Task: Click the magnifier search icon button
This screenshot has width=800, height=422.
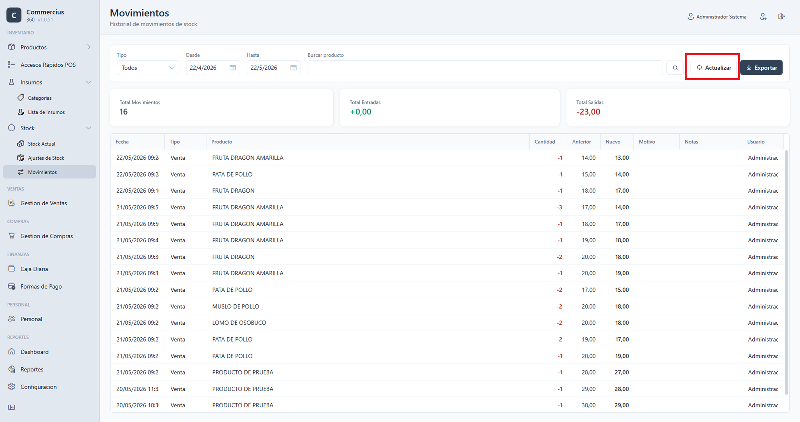Action: [x=675, y=68]
